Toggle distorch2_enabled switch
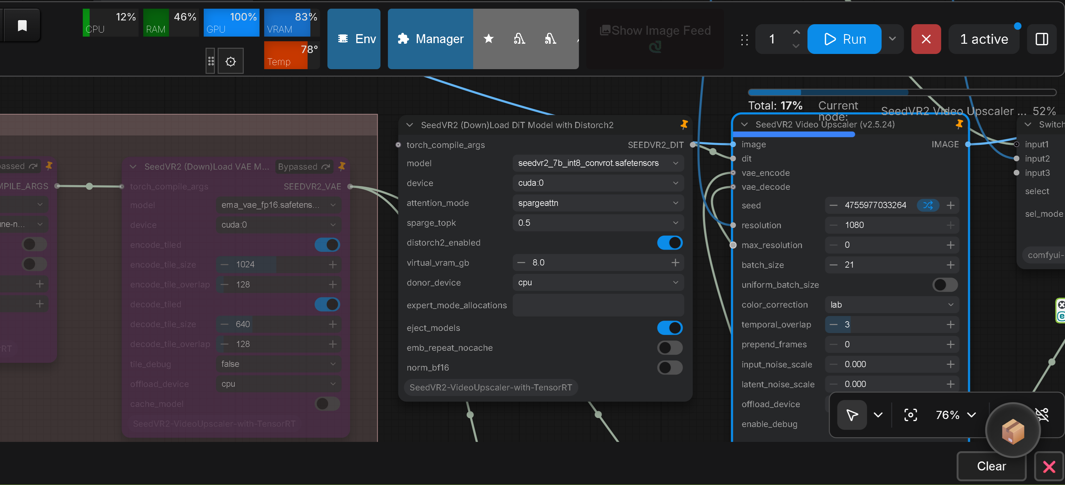Image resolution: width=1065 pixels, height=485 pixels. 670,243
